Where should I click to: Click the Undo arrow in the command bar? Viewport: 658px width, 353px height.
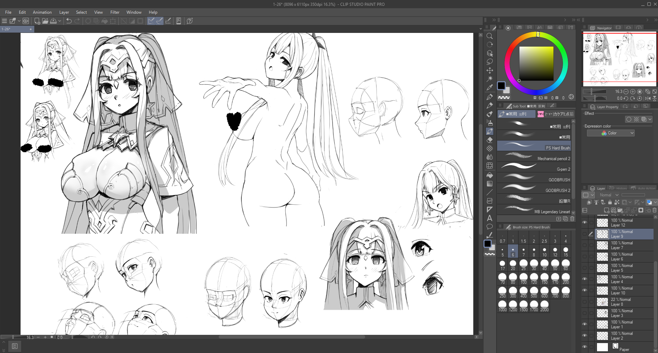tap(69, 21)
